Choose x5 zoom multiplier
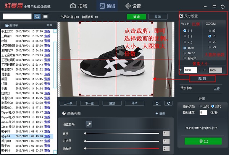 click(210, 47)
